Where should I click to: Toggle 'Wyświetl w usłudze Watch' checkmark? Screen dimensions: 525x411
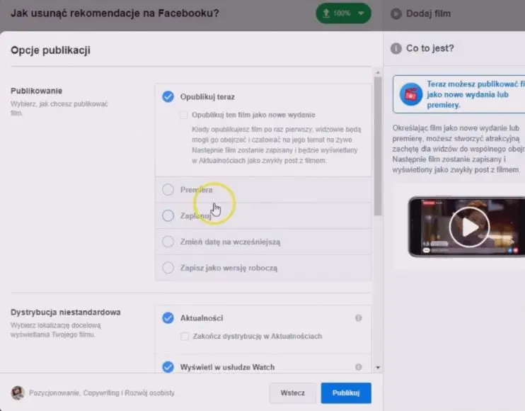pos(168,367)
